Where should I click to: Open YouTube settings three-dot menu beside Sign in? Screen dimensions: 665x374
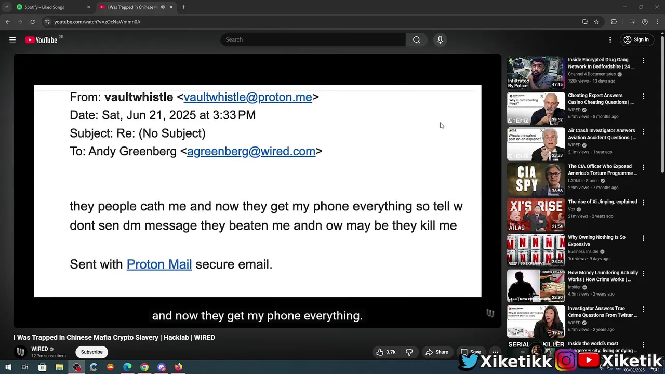click(x=610, y=40)
